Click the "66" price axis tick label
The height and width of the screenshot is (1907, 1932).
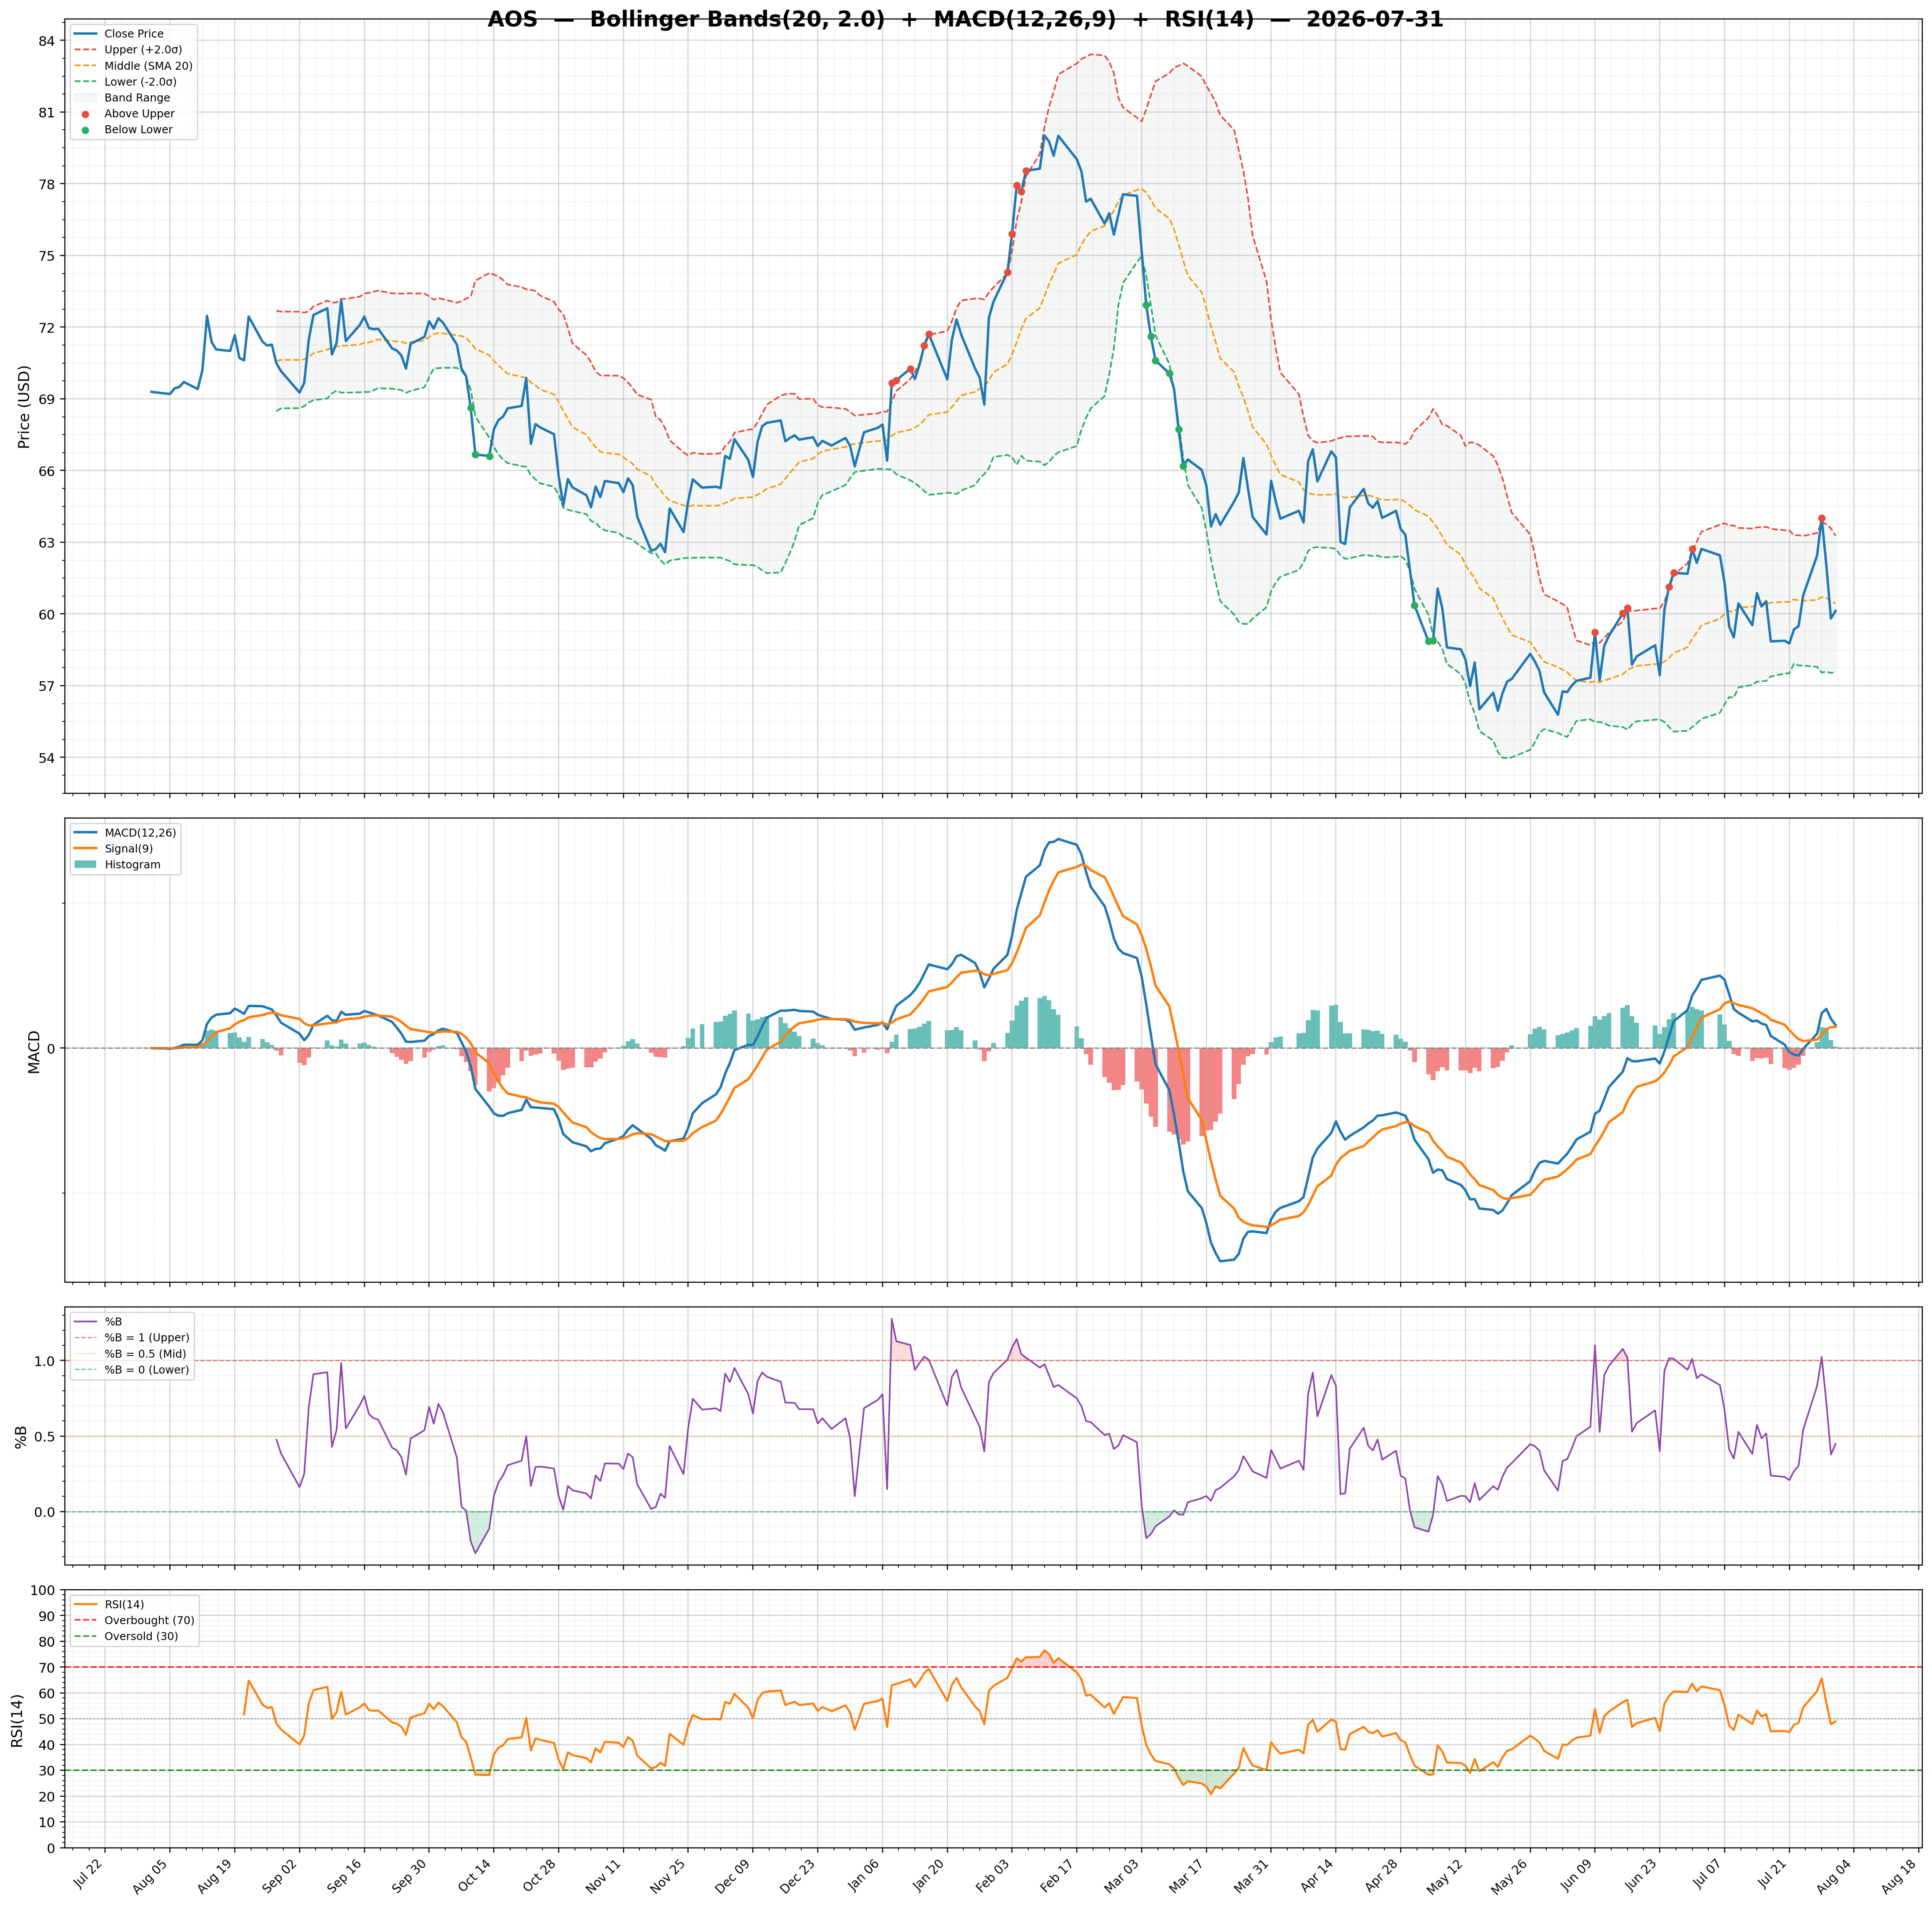[x=48, y=471]
